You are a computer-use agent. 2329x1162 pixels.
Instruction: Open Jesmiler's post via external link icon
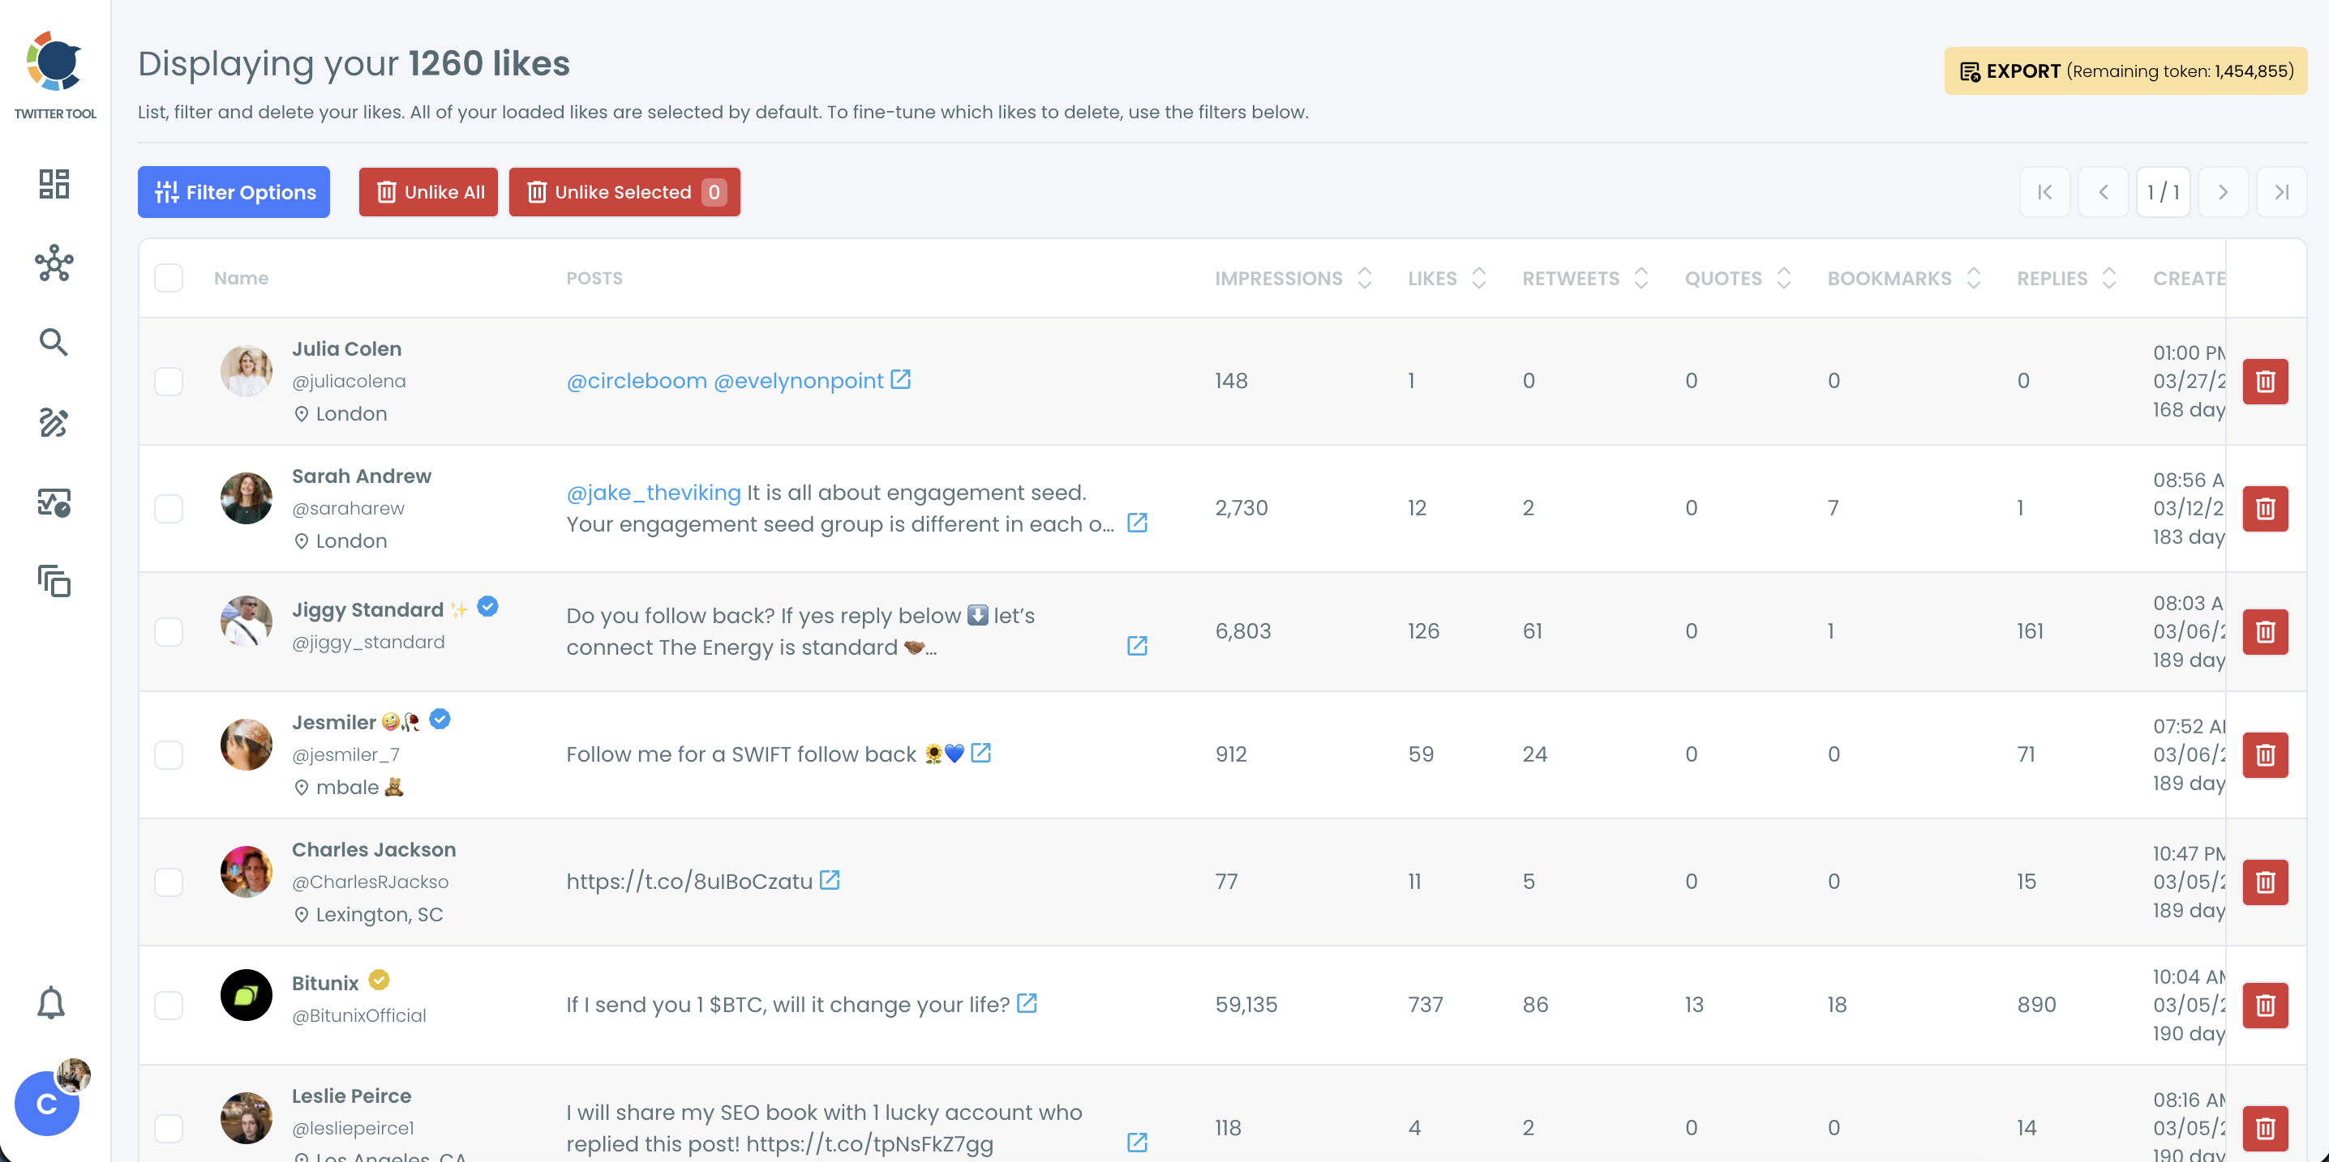[x=981, y=753]
